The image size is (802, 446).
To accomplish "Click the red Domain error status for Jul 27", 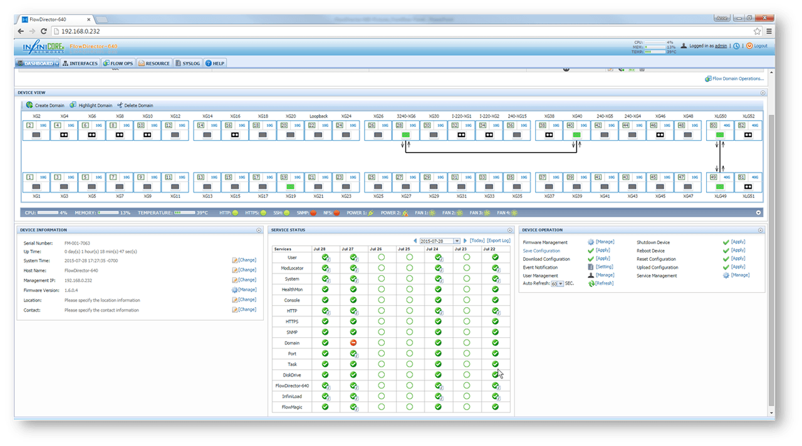I will [x=353, y=343].
